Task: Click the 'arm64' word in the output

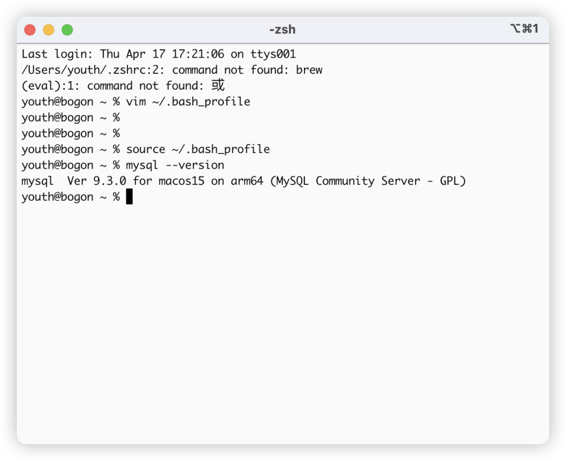Action: [247, 181]
